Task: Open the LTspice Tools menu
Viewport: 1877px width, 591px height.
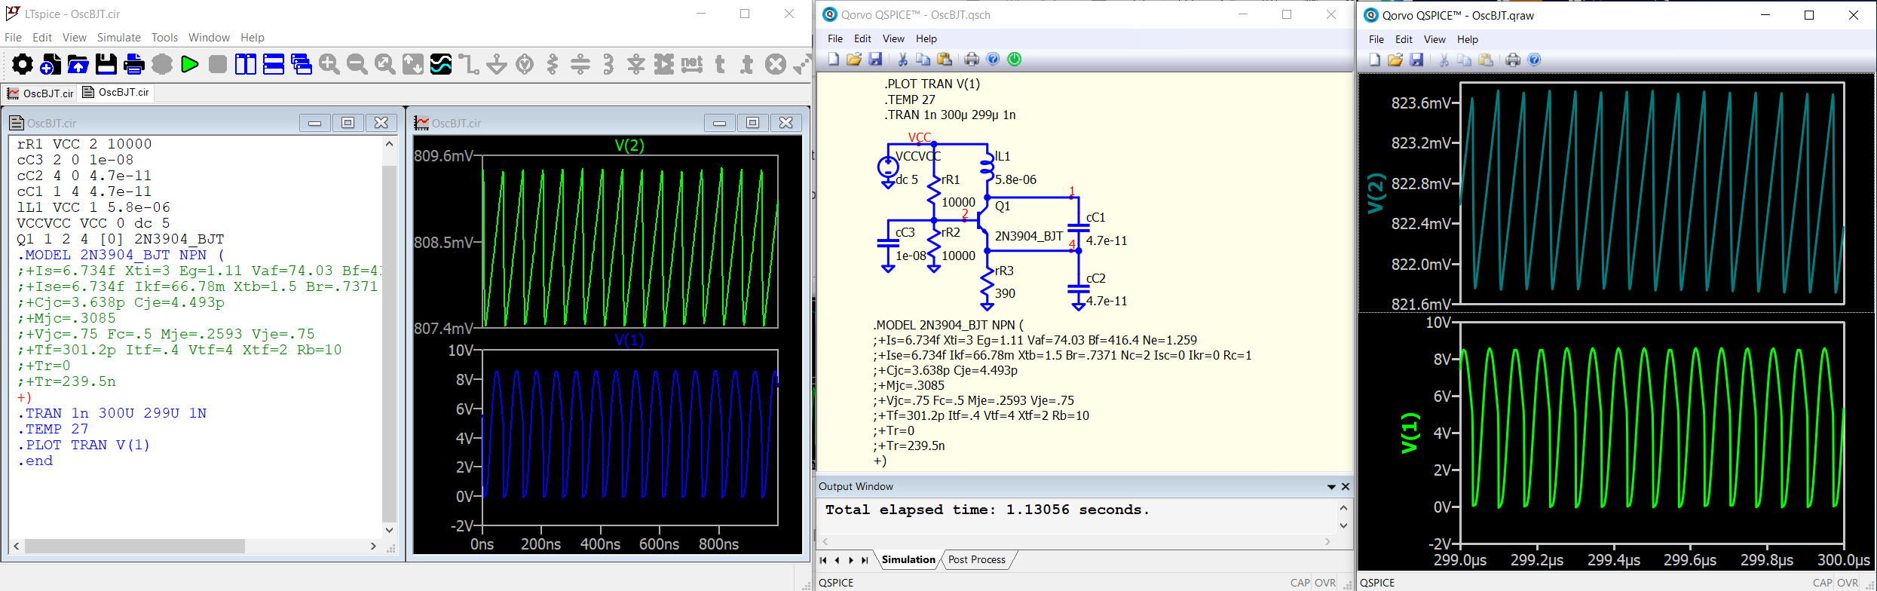Action: pos(164,38)
